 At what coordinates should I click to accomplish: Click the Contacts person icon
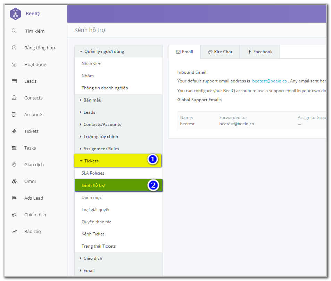click(14, 98)
